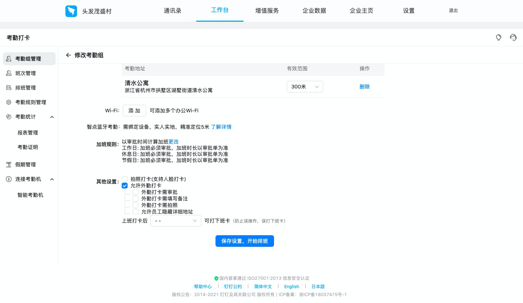
Task: Click the back arrow beside 修改考勤组
Action: [x=68, y=55]
